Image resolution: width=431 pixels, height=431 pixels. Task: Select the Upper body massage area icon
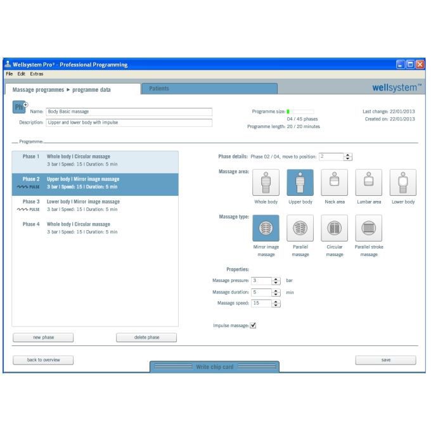pyautogui.click(x=300, y=183)
